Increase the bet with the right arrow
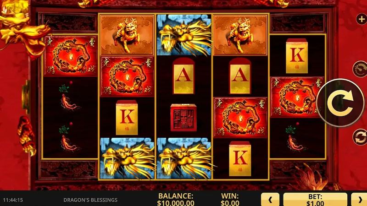This screenshot has width=367, height=206. coord(359,200)
